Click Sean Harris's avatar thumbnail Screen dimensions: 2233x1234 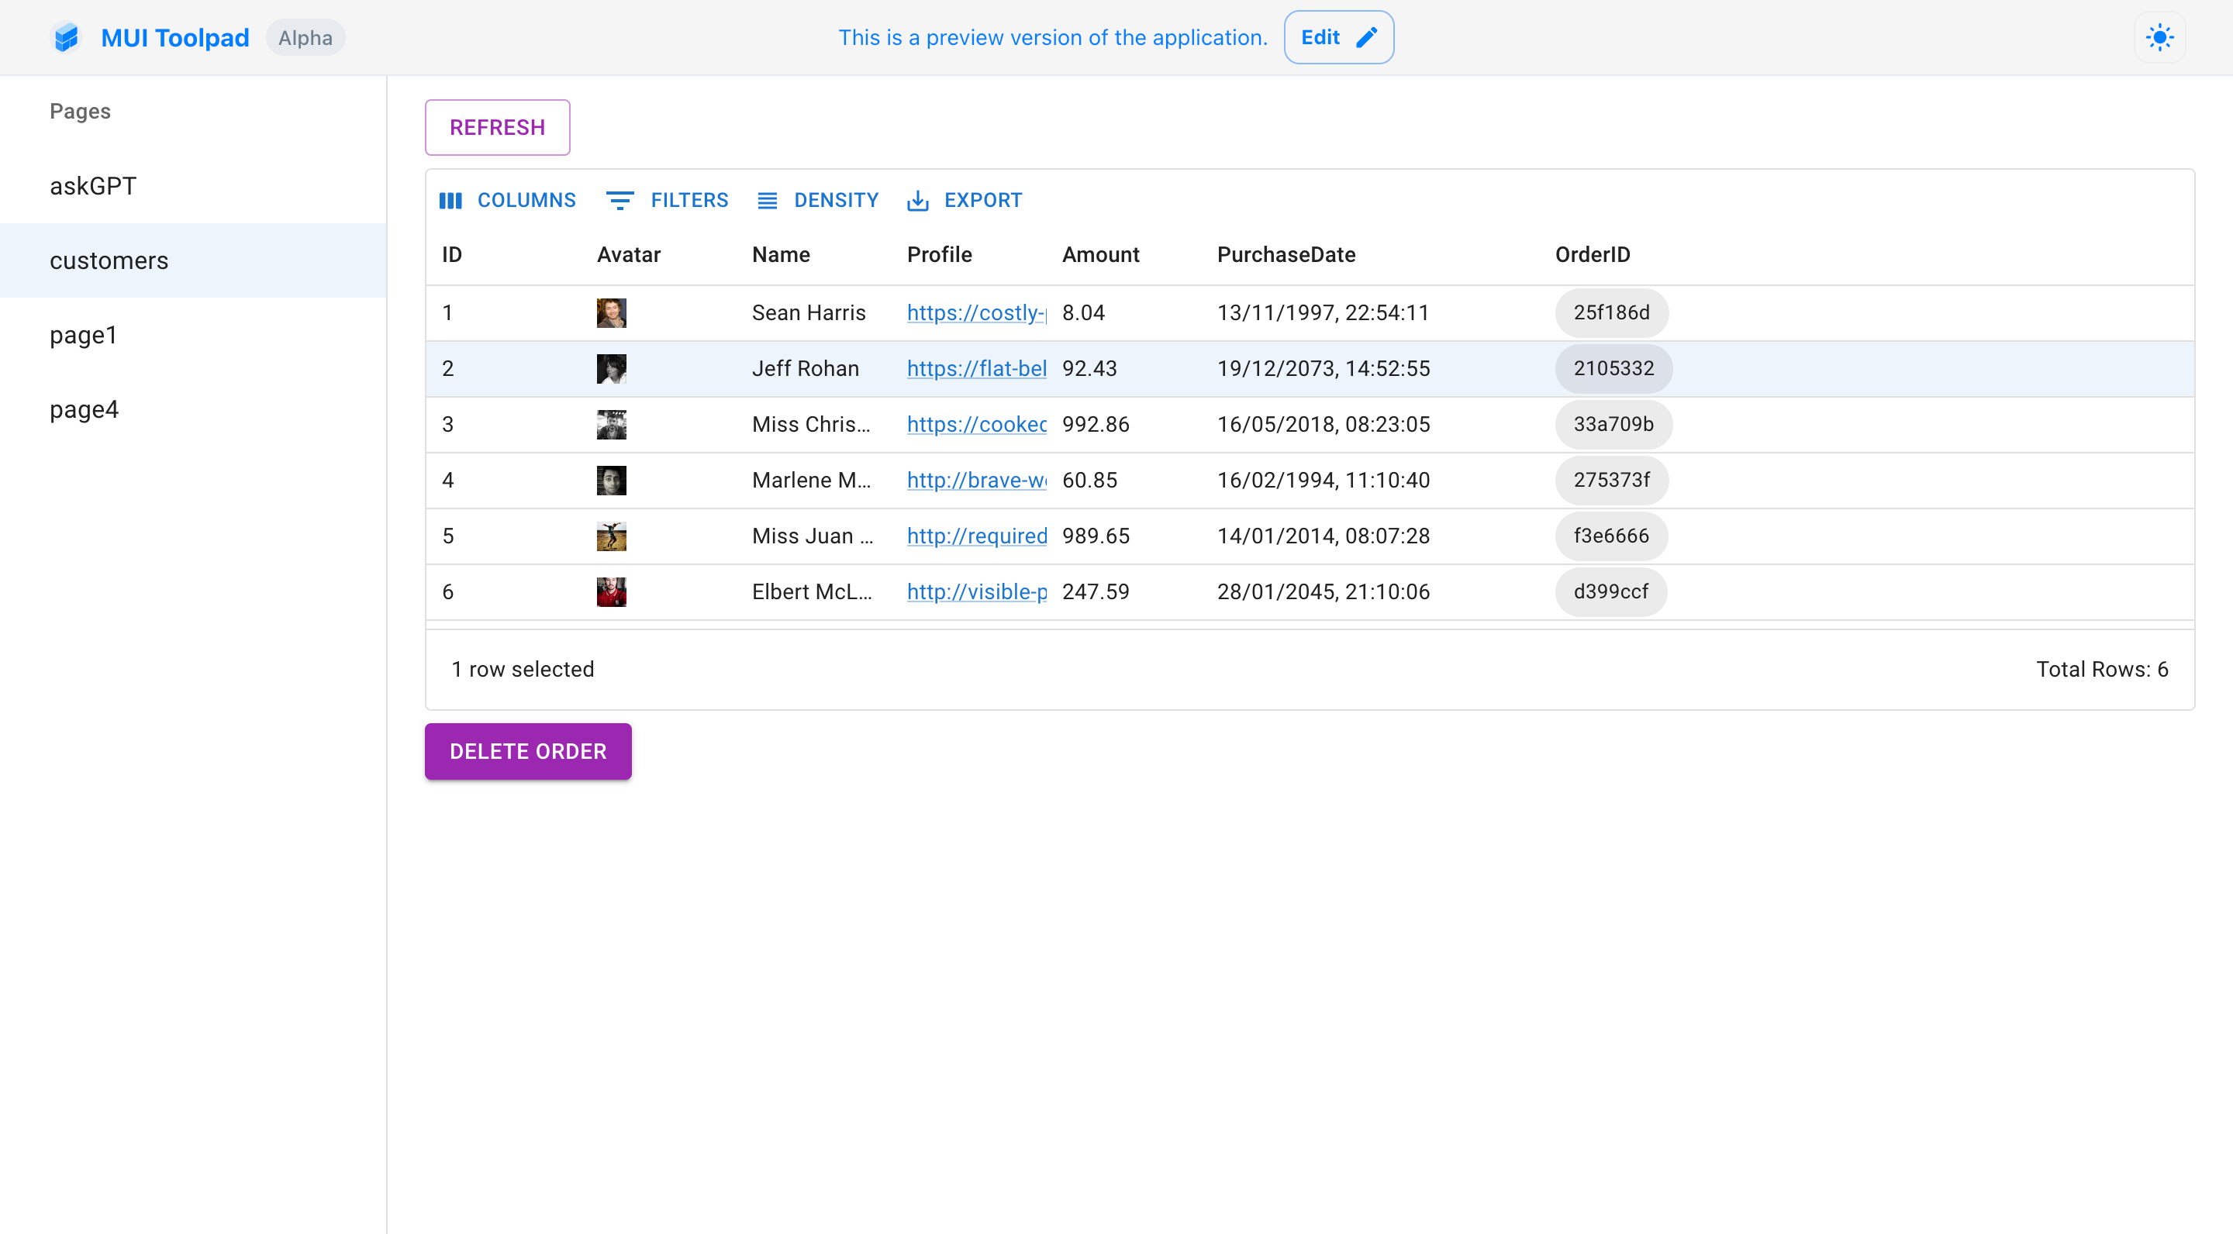pos(611,313)
